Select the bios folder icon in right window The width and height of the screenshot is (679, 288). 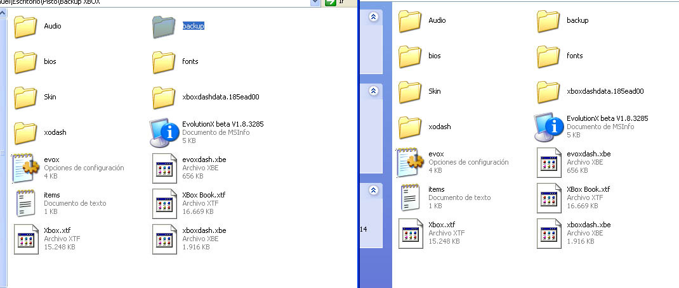pos(410,56)
